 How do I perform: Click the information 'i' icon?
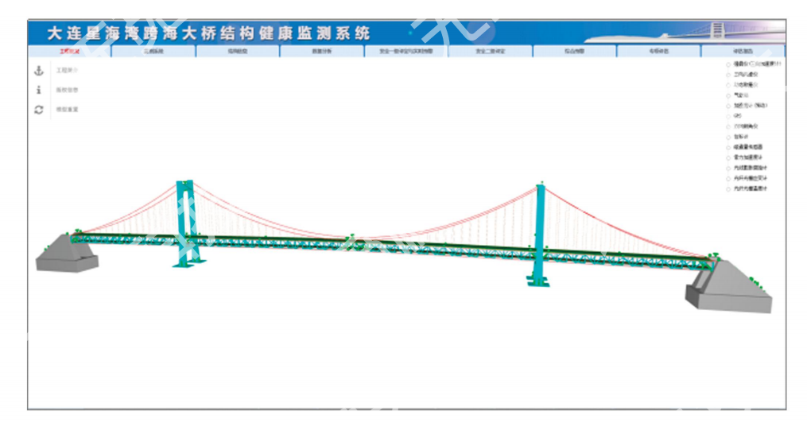coord(38,90)
